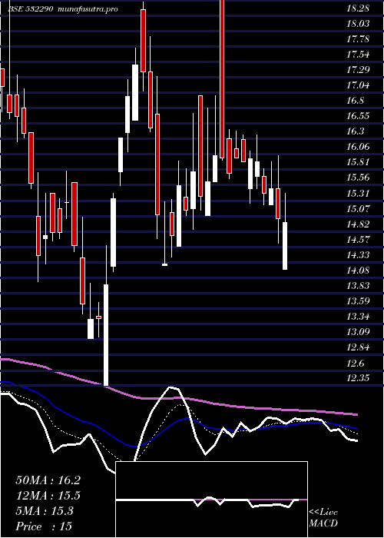
Task: Click the 12.35 price level label
Action: click(358, 378)
